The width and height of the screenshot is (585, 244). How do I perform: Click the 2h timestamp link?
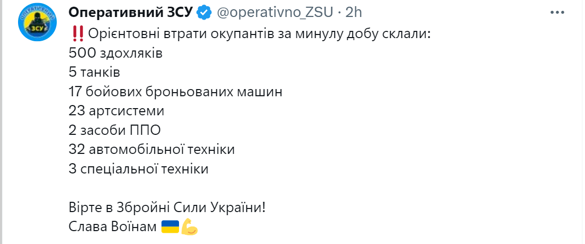click(354, 12)
